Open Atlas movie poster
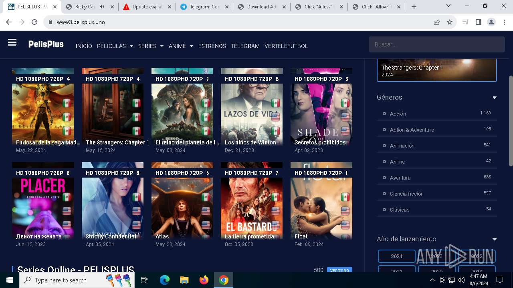Image resolution: width=513 pixels, height=288 pixels. coord(182,201)
